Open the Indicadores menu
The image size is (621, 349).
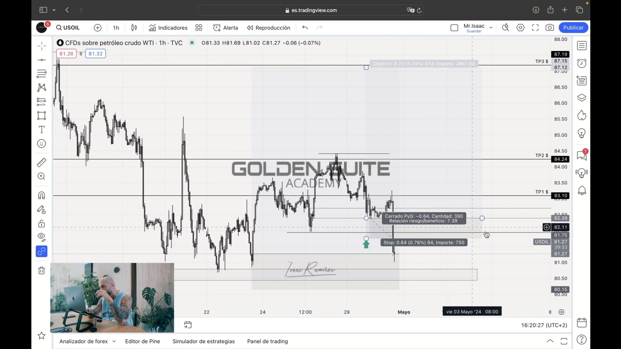point(168,27)
